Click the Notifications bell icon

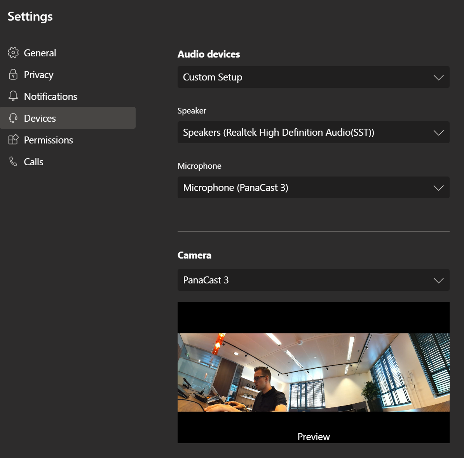13,96
